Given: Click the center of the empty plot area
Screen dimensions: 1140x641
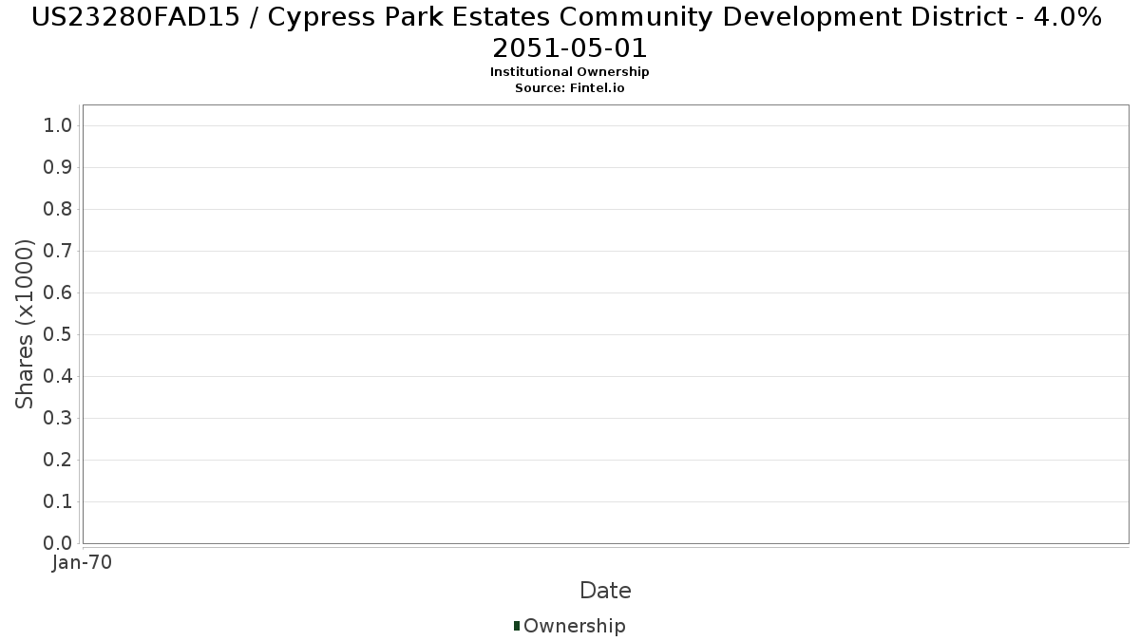Looking at the screenshot, I should [605, 324].
